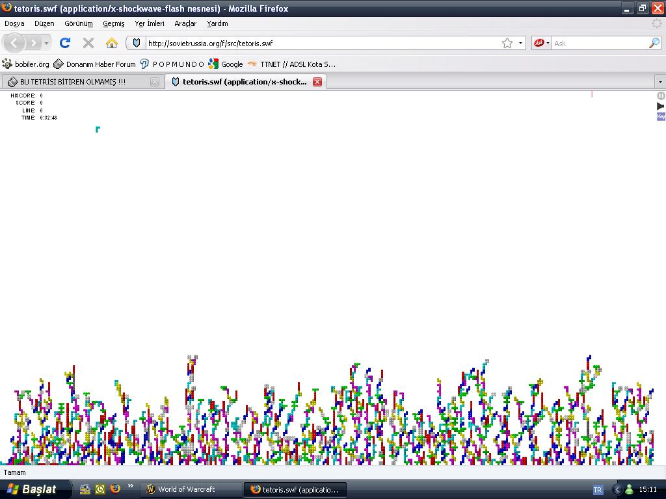Click the TR language indicator
Viewport: 666px width, 499px height.
[x=598, y=490]
